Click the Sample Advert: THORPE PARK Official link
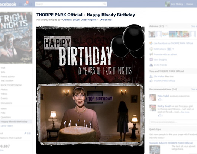Image resolution: width=197 pixels, height=154 pixels. (x=171, y=143)
